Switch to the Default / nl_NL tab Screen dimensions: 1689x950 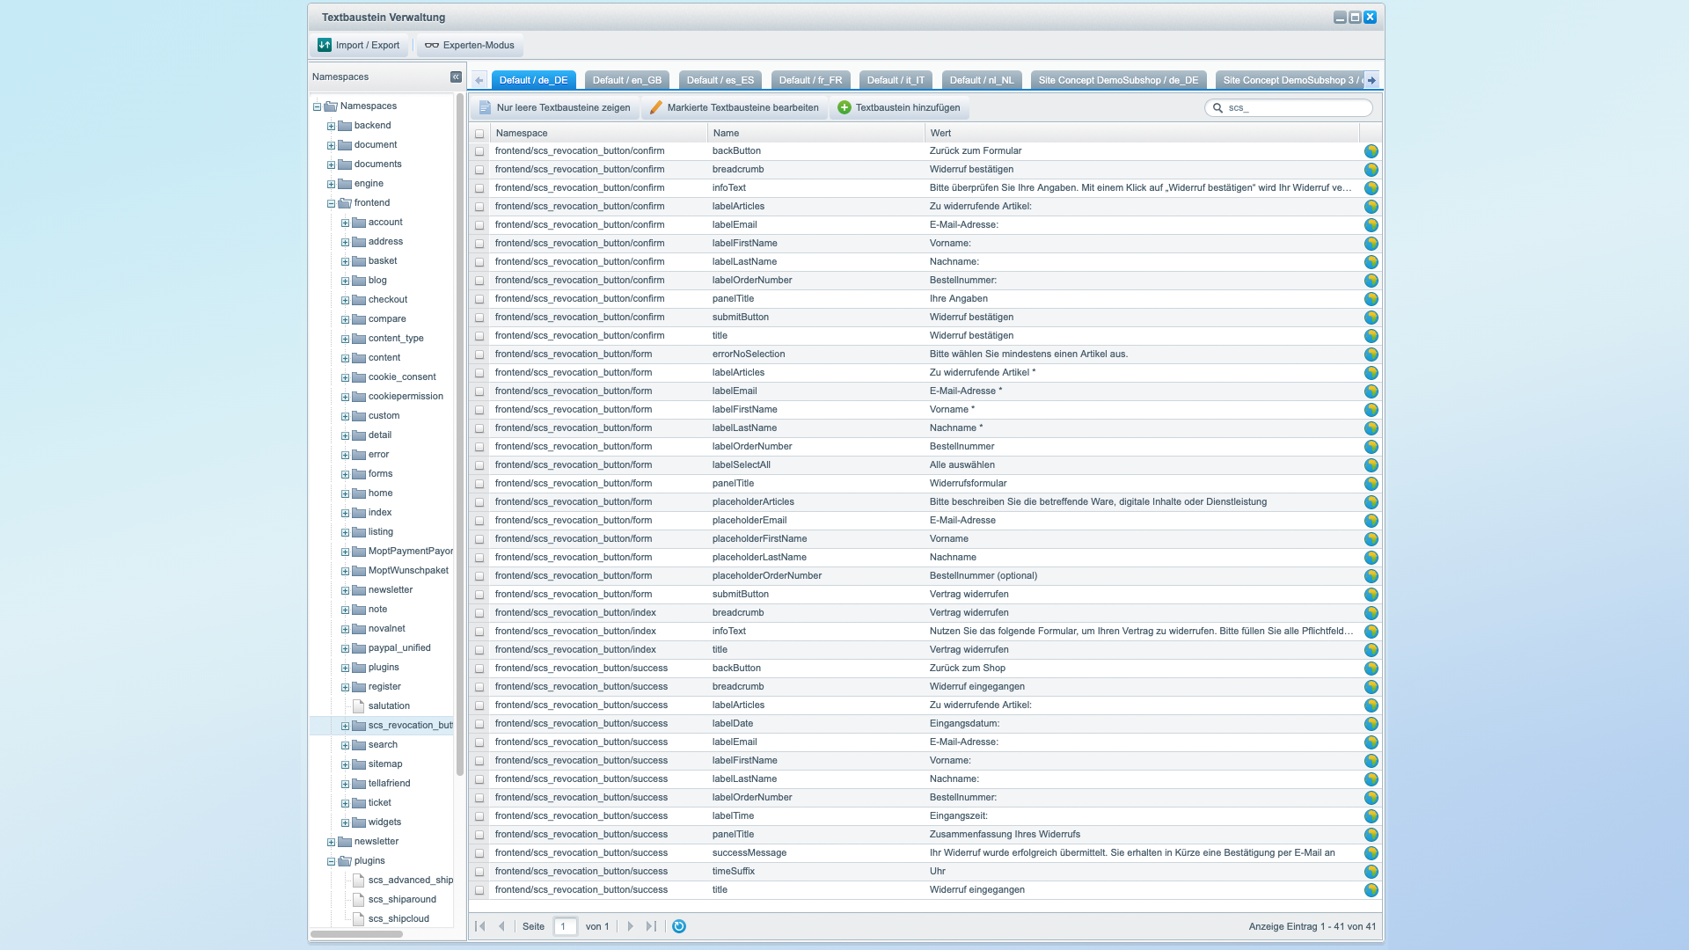[x=982, y=80]
